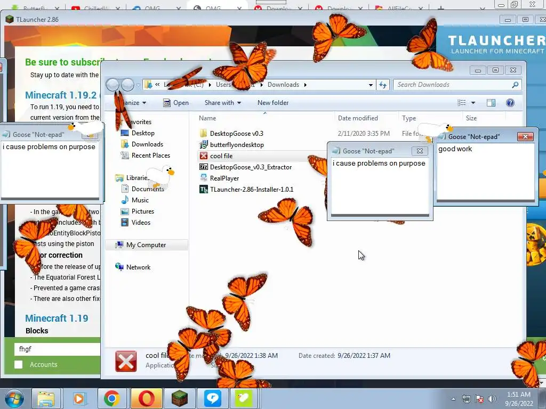Click the help question mark icon in Explorer
The width and height of the screenshot is (546, 409).
(510, 103)
